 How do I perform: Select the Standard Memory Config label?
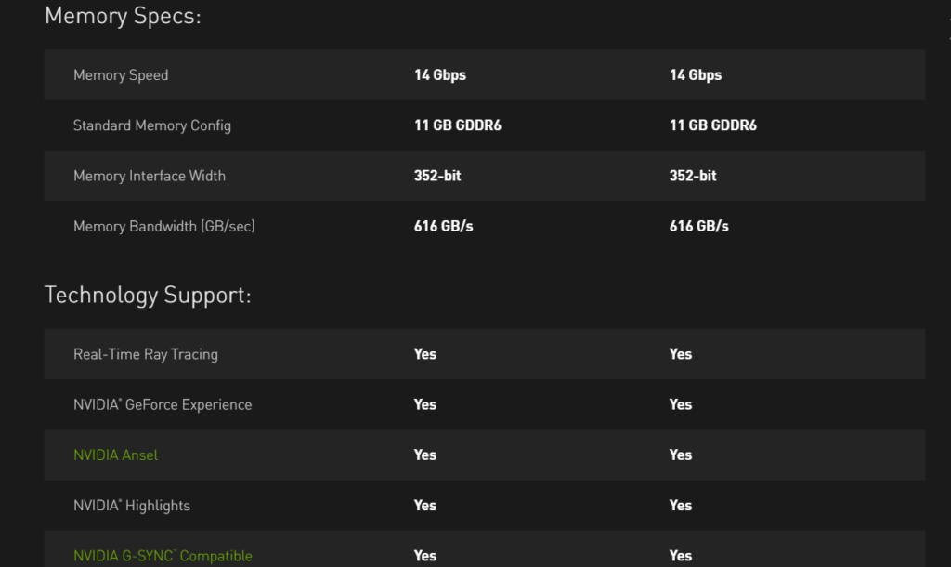click(152, 125)
